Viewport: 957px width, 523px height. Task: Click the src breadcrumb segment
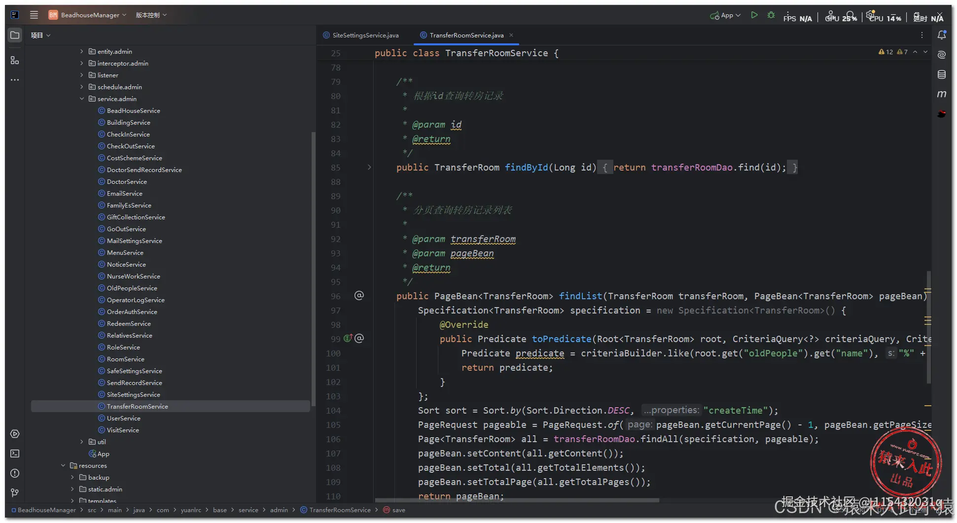click(x=92, y=510)
